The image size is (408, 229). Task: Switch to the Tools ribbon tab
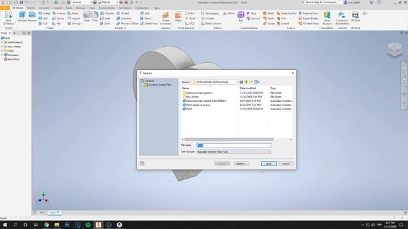[69, 8]
